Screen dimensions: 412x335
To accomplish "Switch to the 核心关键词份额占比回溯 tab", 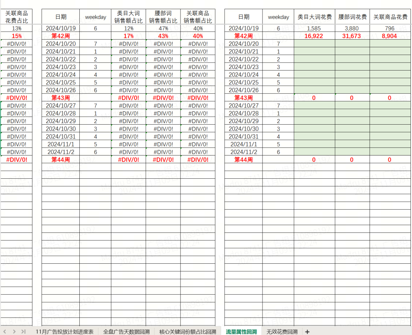I will [x=188, y=332].
